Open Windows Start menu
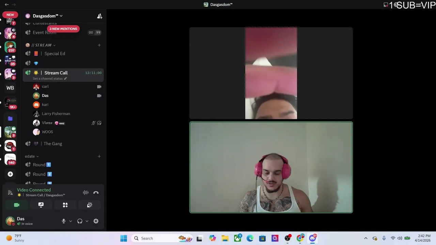The height and width of the screenshot is (245, 436). (124, 239)
